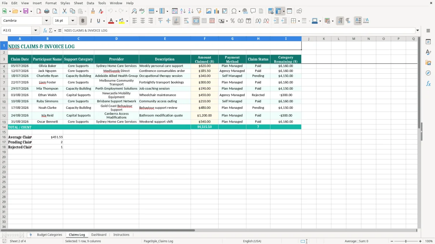This screenshot has width=435, height=244.
Task: Open the borders dropdown arrow
Action: [299, 21]
